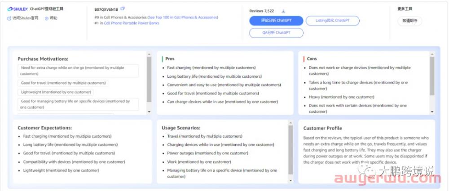
Task: Select the 评论分析 ChatGPT tab button
Action: (276, 21)
